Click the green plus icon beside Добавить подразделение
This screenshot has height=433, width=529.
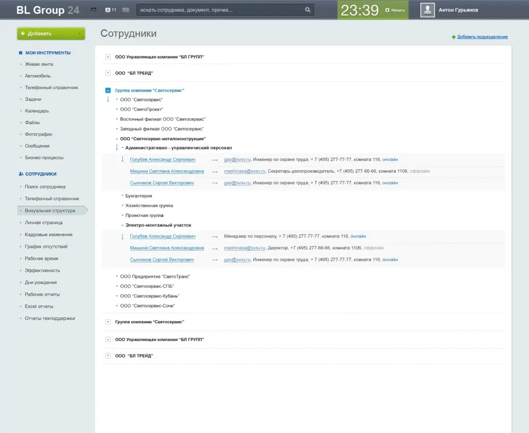pyautogui.click(x=454, y=37)
